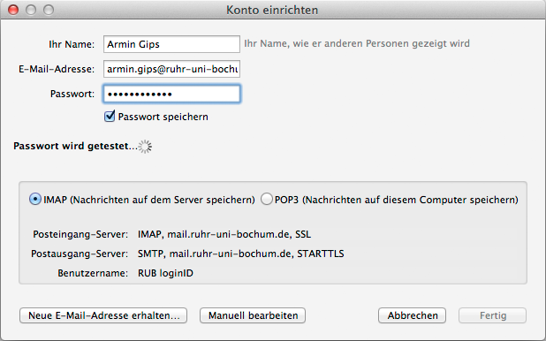Cancel setup with the Abbrechen button

tap(413, 315)
